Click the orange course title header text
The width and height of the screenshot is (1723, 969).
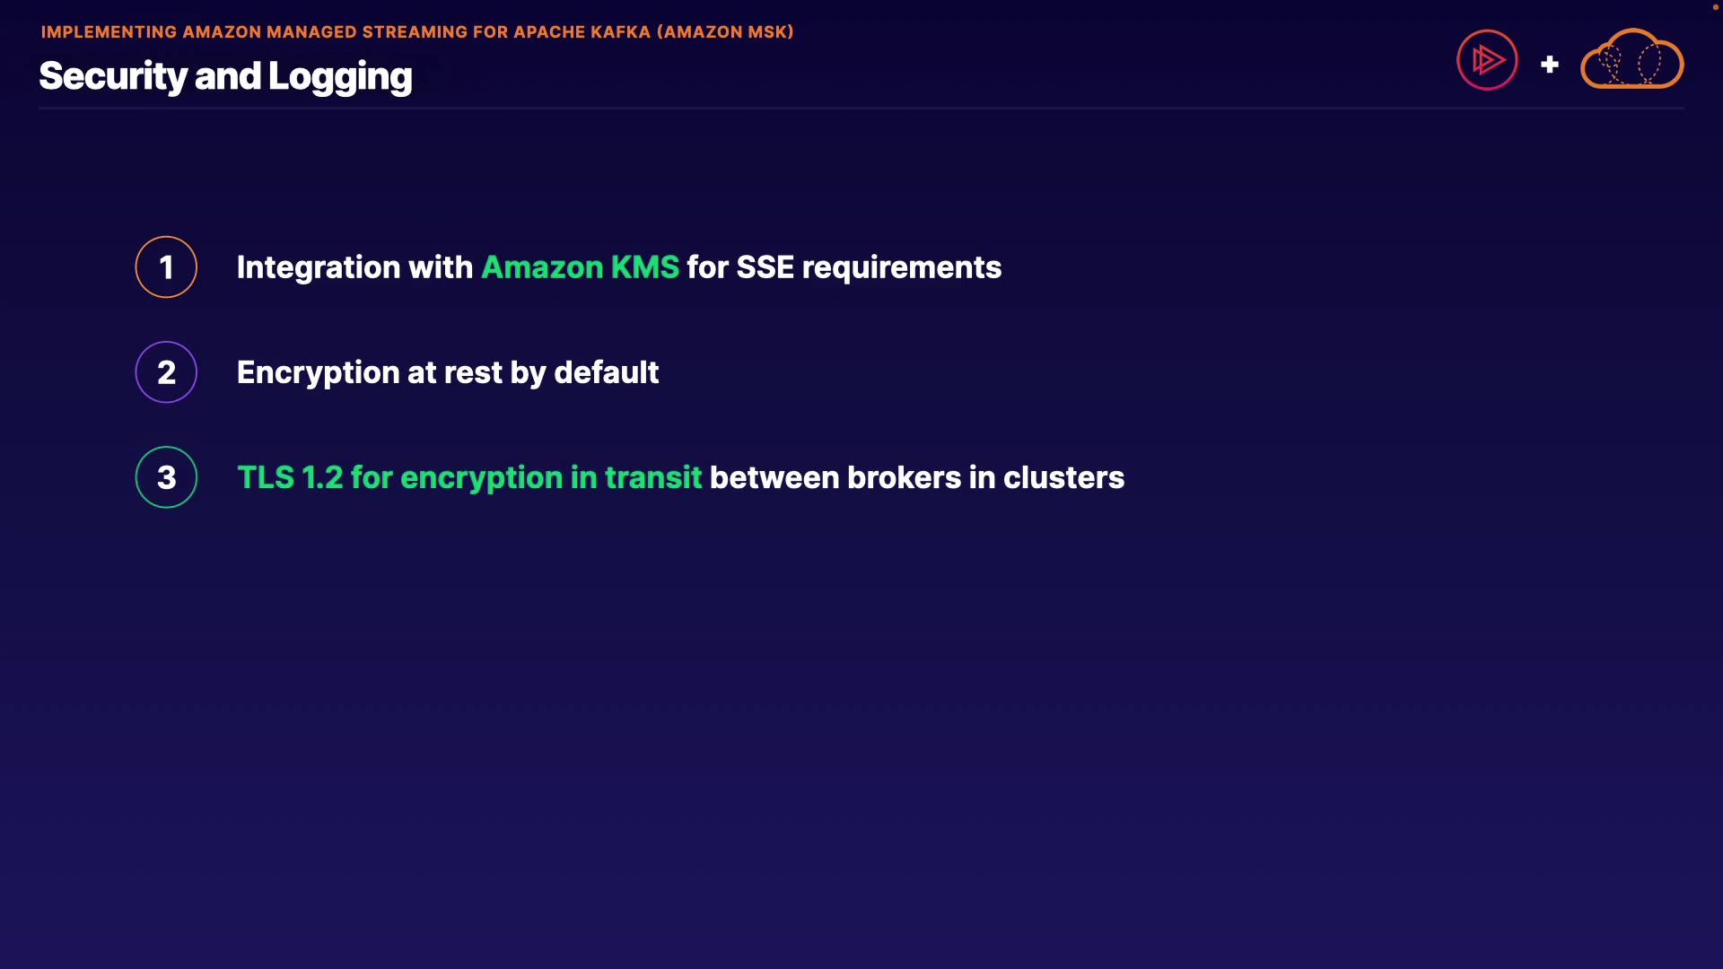(x=416, y=32)
